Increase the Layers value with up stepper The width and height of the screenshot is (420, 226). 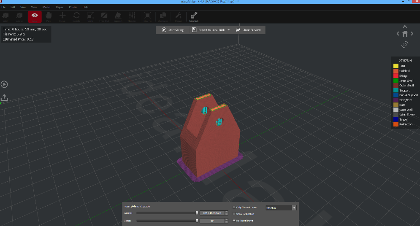coord(227,212)
